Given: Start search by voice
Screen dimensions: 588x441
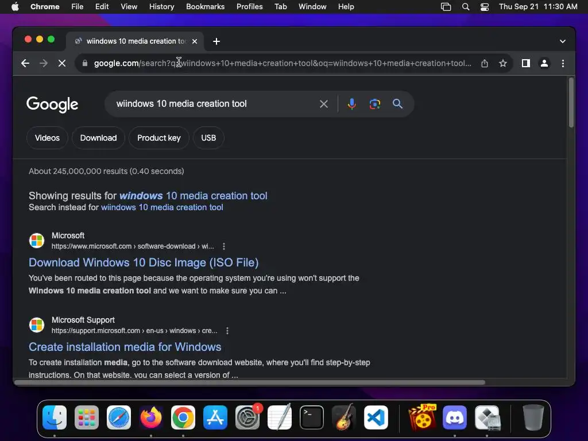Looking at the screenshot, I should click(x=352, y=104).
